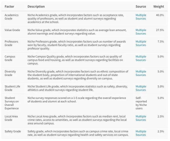Select the 27.5% weight value
Viewport: 170px width, 141px height.
coord(160,30)
